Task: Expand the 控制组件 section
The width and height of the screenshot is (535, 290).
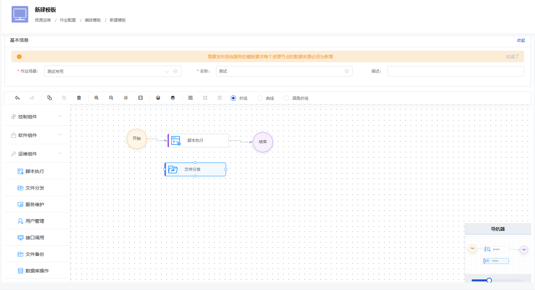Action: [x=38, y=116]
